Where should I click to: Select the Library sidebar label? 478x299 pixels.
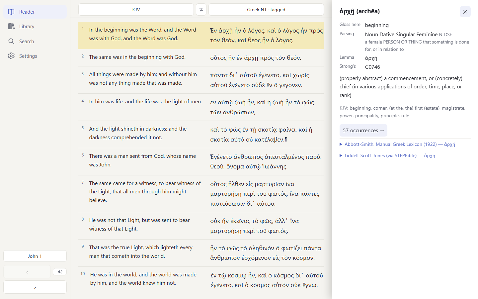click(27, 27)
